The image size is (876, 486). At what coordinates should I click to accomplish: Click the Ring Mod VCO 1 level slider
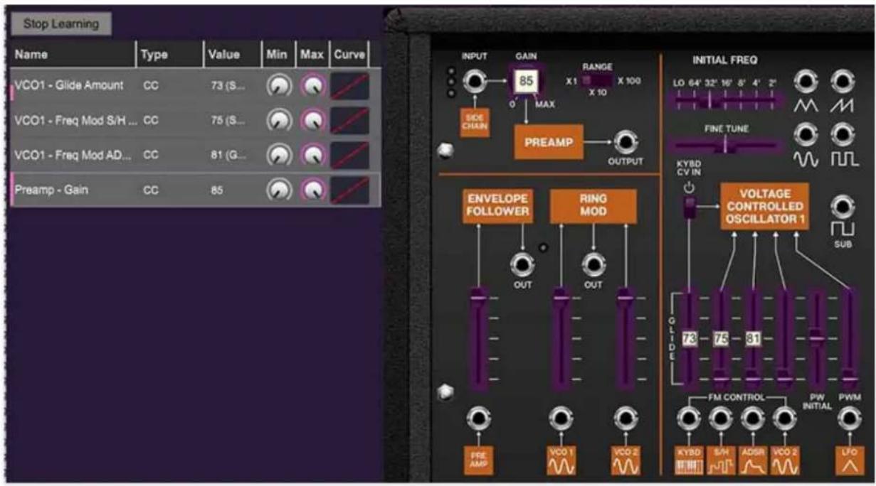[x=561, y=339]
